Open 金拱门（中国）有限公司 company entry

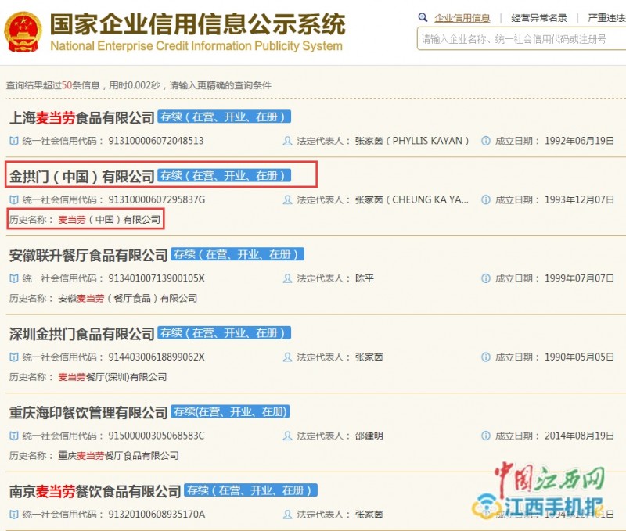pyautogui.click(x=82, y=176)
